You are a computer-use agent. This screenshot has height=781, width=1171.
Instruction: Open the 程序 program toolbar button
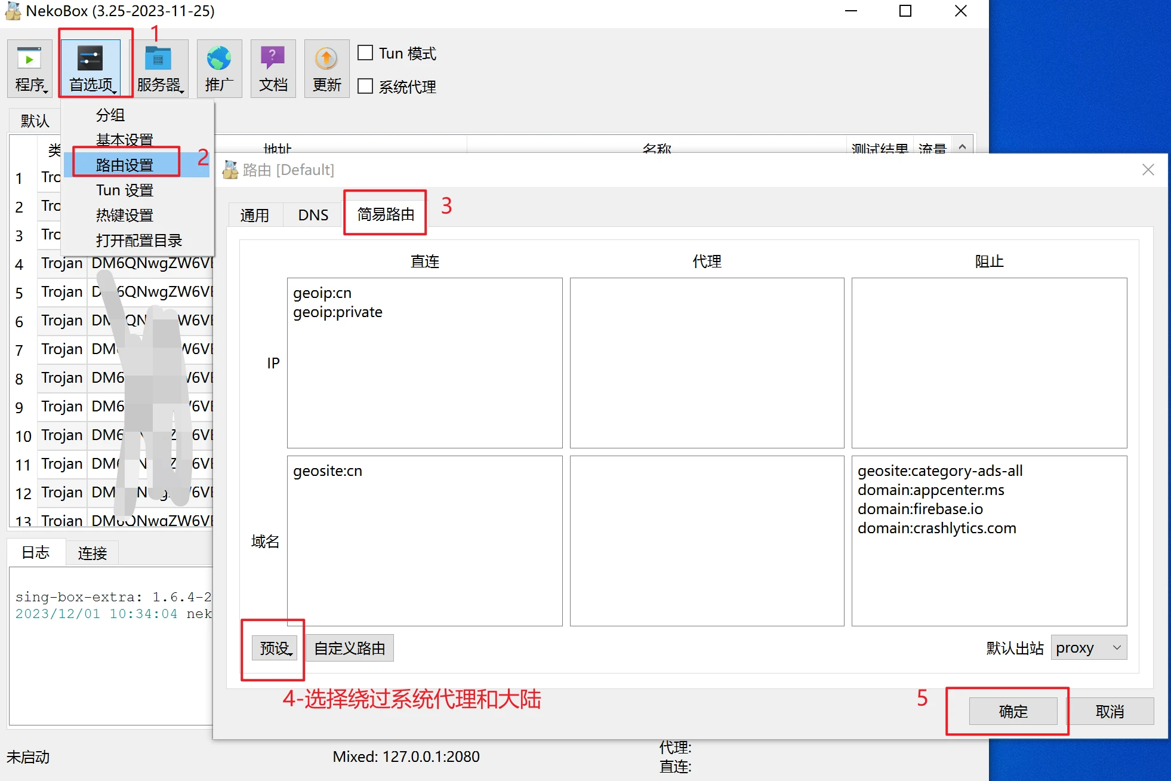click(x=30, y=69)
